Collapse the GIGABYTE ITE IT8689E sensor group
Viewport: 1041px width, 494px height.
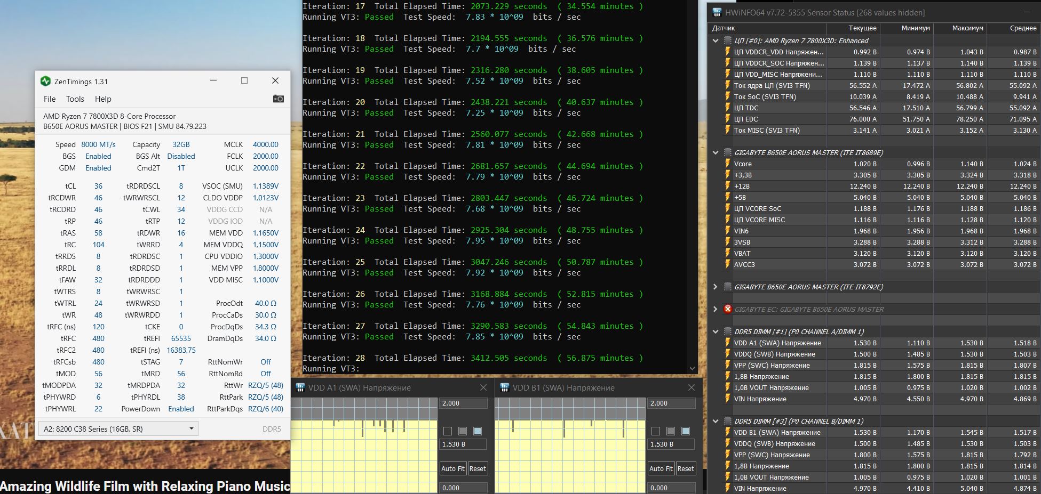716,152
